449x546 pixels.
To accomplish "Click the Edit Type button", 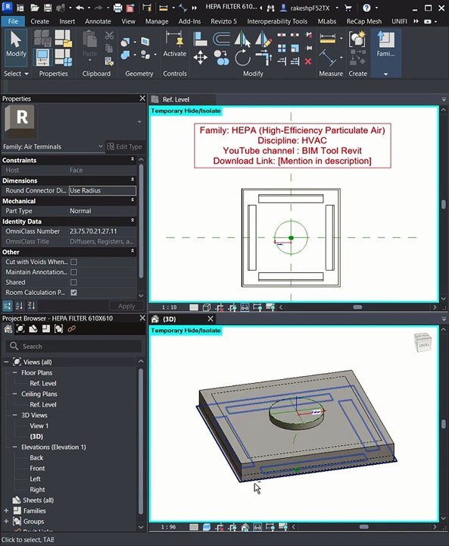I will pyautogui.click(x=124, y=146).
